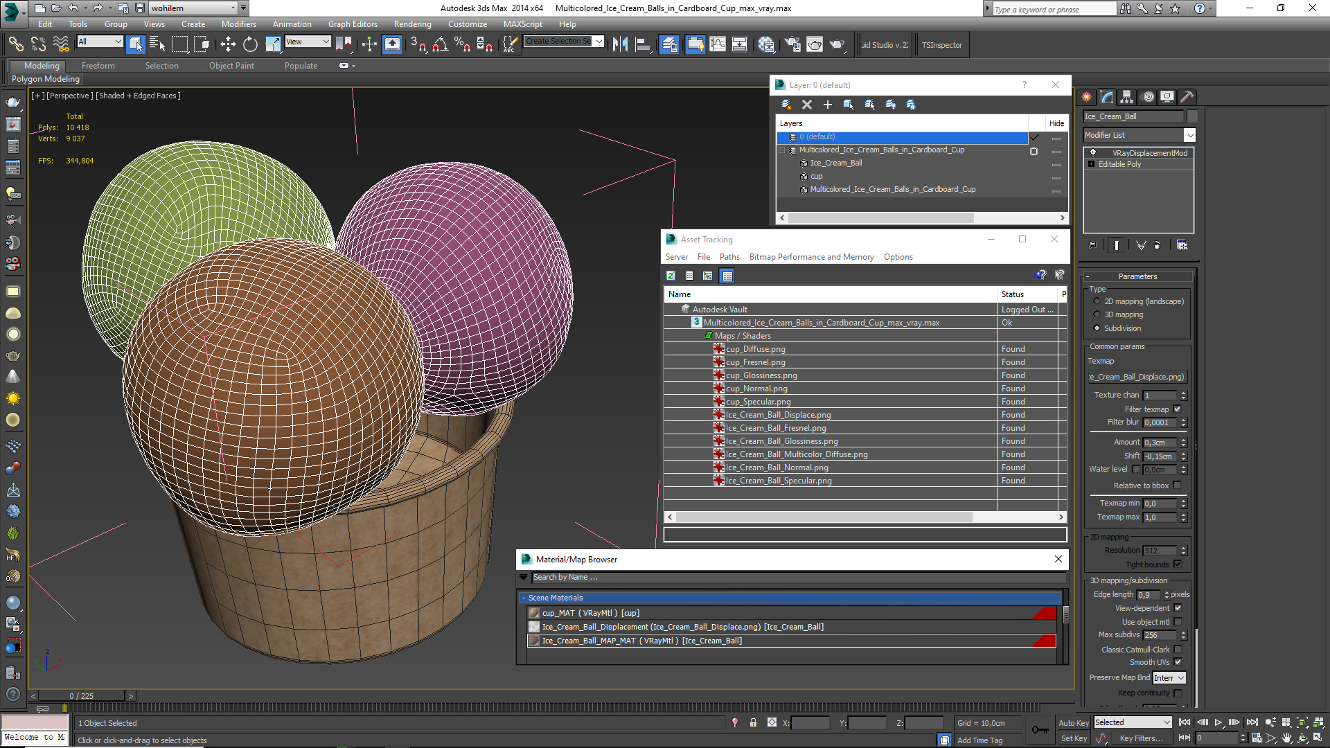This screenshot has height=748, width=1330.
Task: Open the Motion command panel tab
Action: pos(1148,97)
